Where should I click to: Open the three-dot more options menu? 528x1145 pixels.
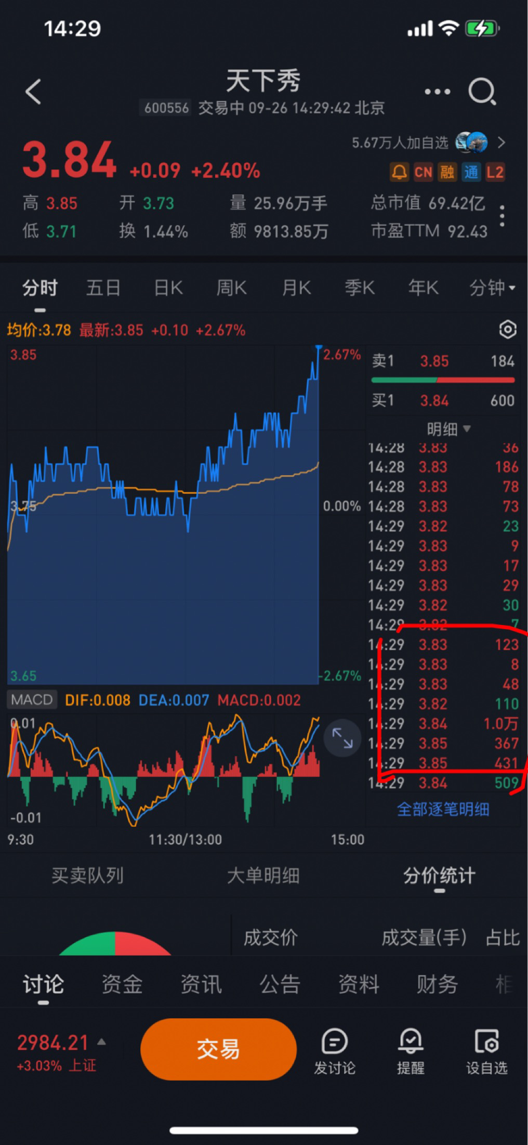click(437, 92)
